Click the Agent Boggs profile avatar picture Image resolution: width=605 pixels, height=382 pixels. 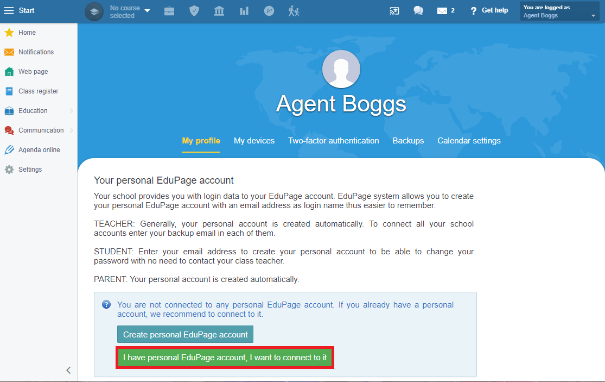(341, 69)
